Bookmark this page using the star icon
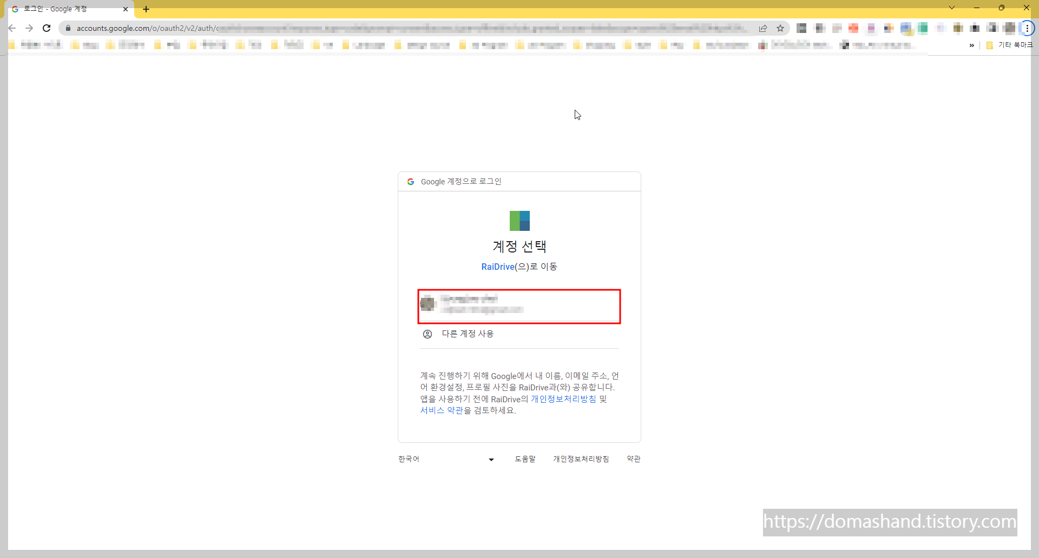1039x558 pixels. coord(781,28)
